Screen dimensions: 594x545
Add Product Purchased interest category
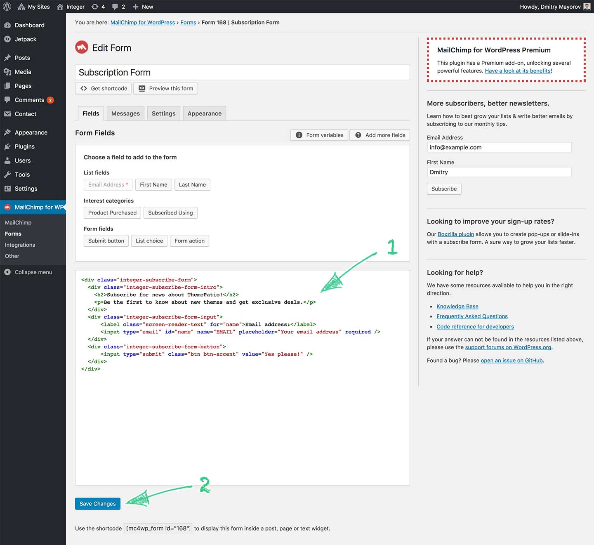pyautogui.click(x=112, y=212)
